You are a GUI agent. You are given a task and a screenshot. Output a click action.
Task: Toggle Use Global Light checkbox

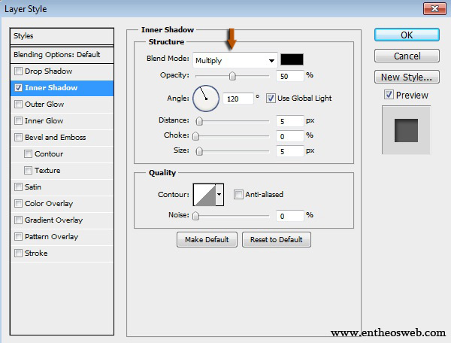click(x=271, y=99)
